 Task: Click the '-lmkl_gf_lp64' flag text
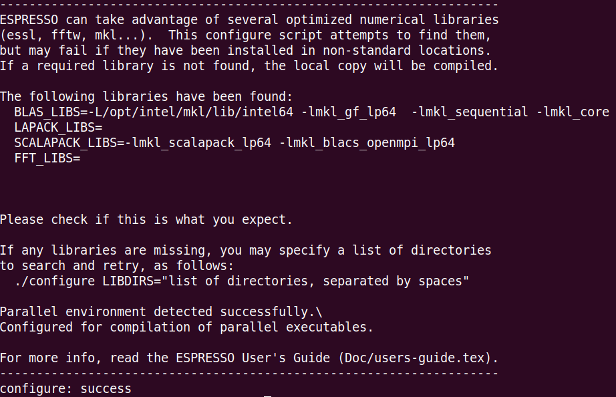[349, 112]
